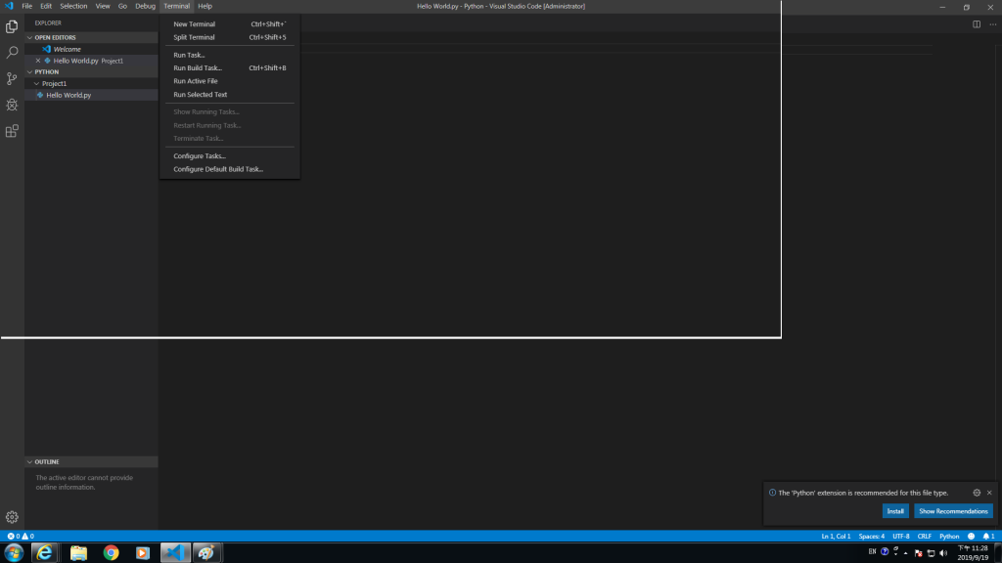The height and width of the screenshot is (563, 1002).
Task: Select Run Active File
Action: 229,81
